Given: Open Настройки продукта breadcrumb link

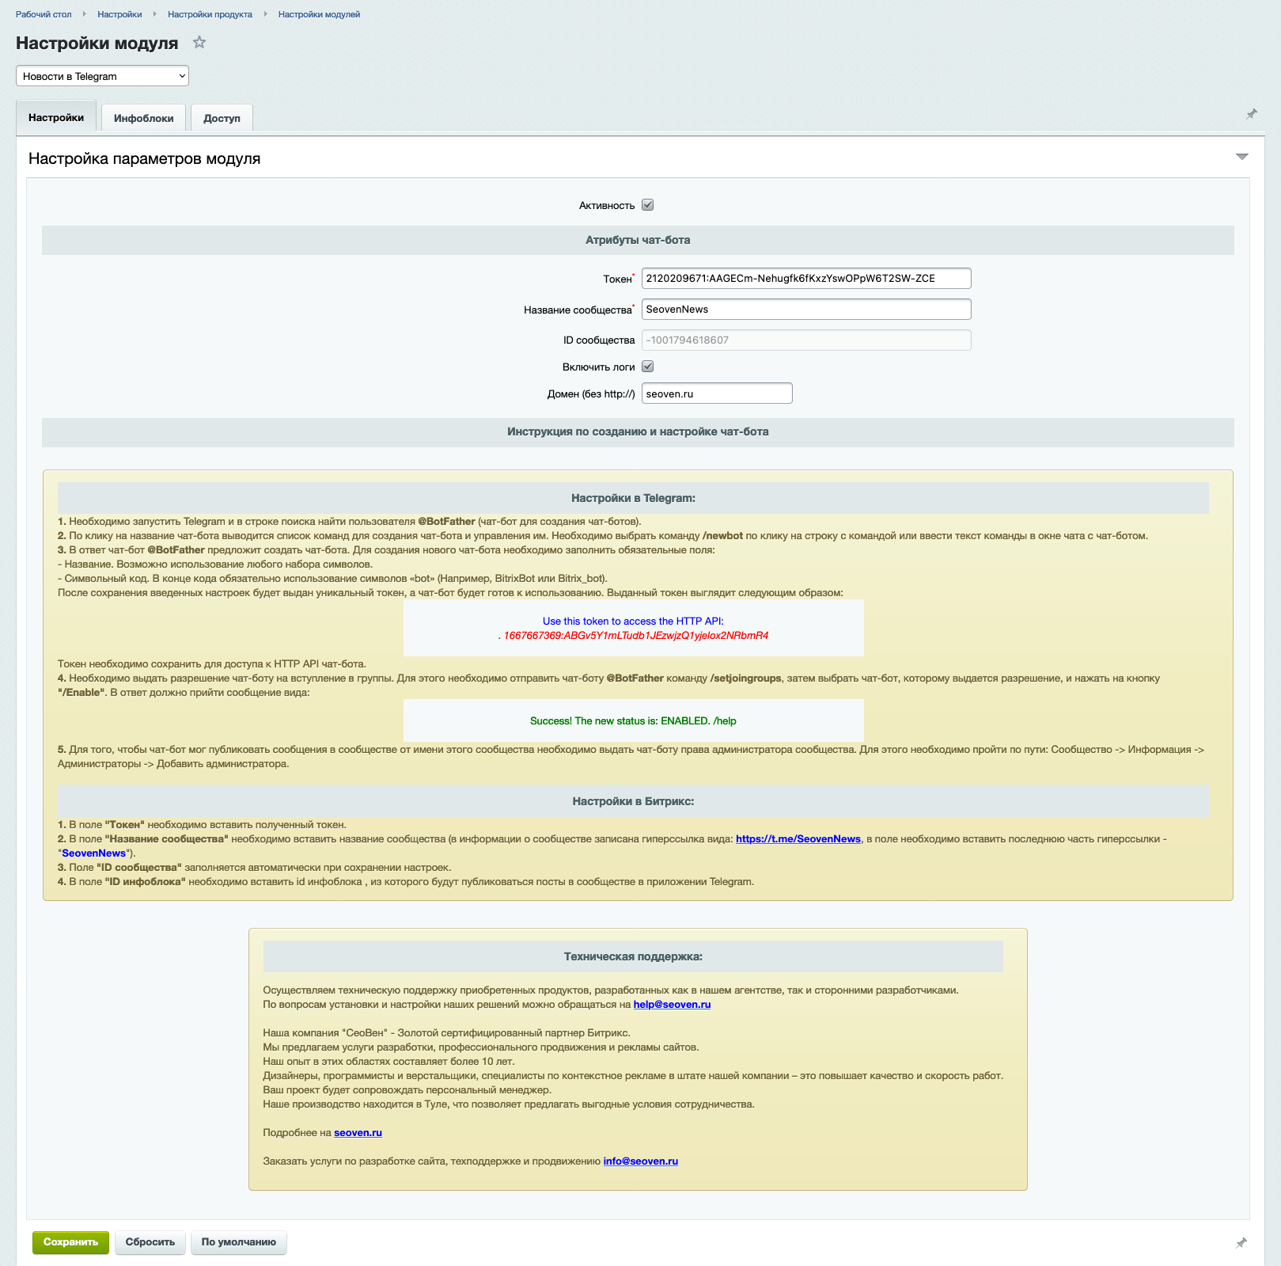Looking at the screenshot, I should tap(210, 14).
